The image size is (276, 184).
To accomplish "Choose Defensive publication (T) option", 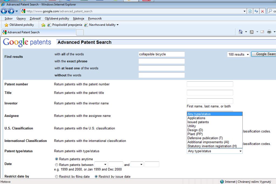I will tap(215, 138).
